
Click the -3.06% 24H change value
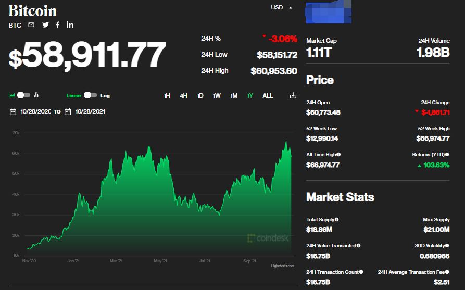[x=283, y=39]
